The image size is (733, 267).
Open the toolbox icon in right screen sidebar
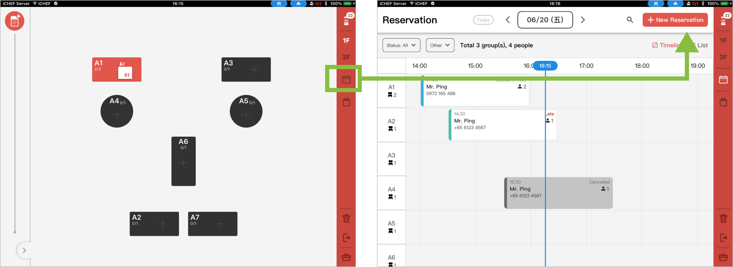tap(723, 257)
